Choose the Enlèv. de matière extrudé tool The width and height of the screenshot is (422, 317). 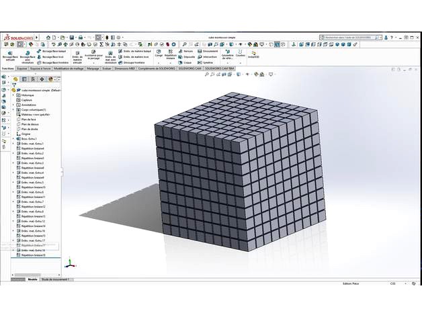pyautogui.click(x=77, y=57)
